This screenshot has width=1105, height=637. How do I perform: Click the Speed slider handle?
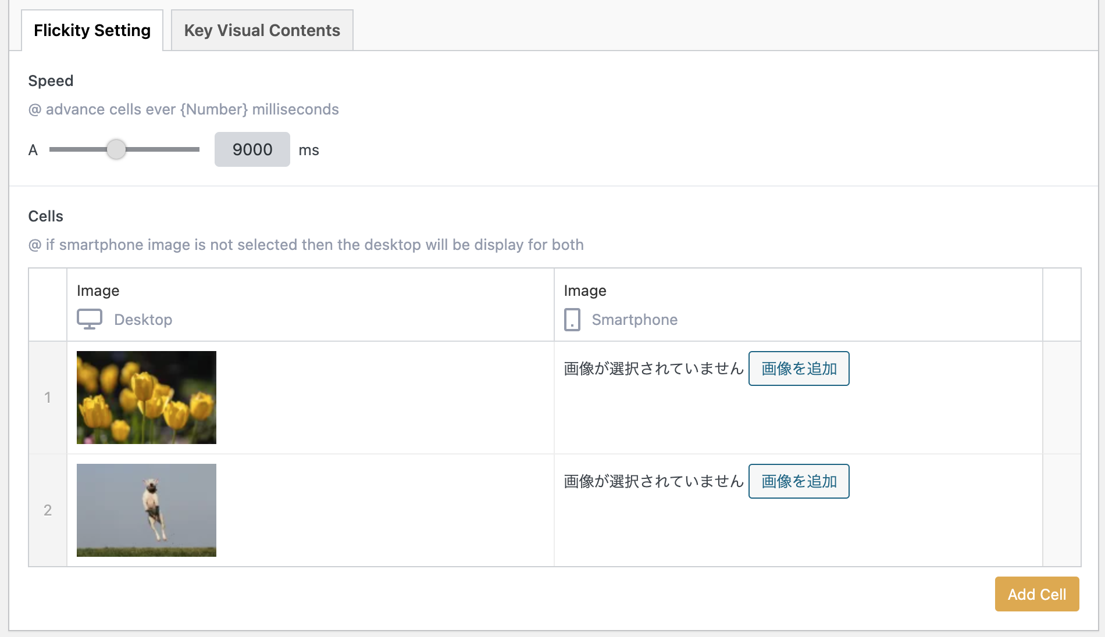pyautogui.click(x=116, y=149)
